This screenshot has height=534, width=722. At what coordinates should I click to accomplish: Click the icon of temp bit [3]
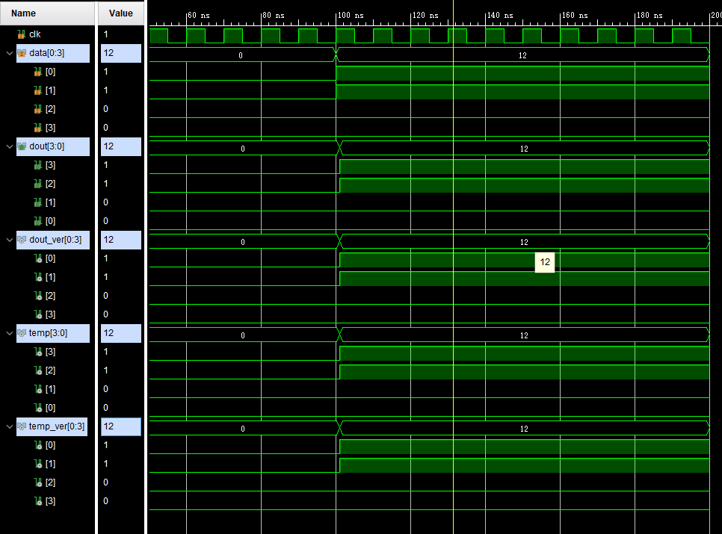point(38,352)
